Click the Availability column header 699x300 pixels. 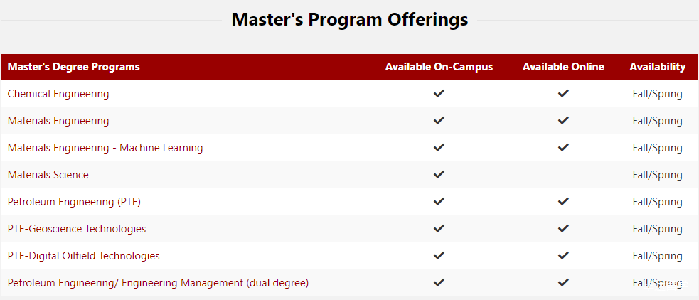point(657,67)
